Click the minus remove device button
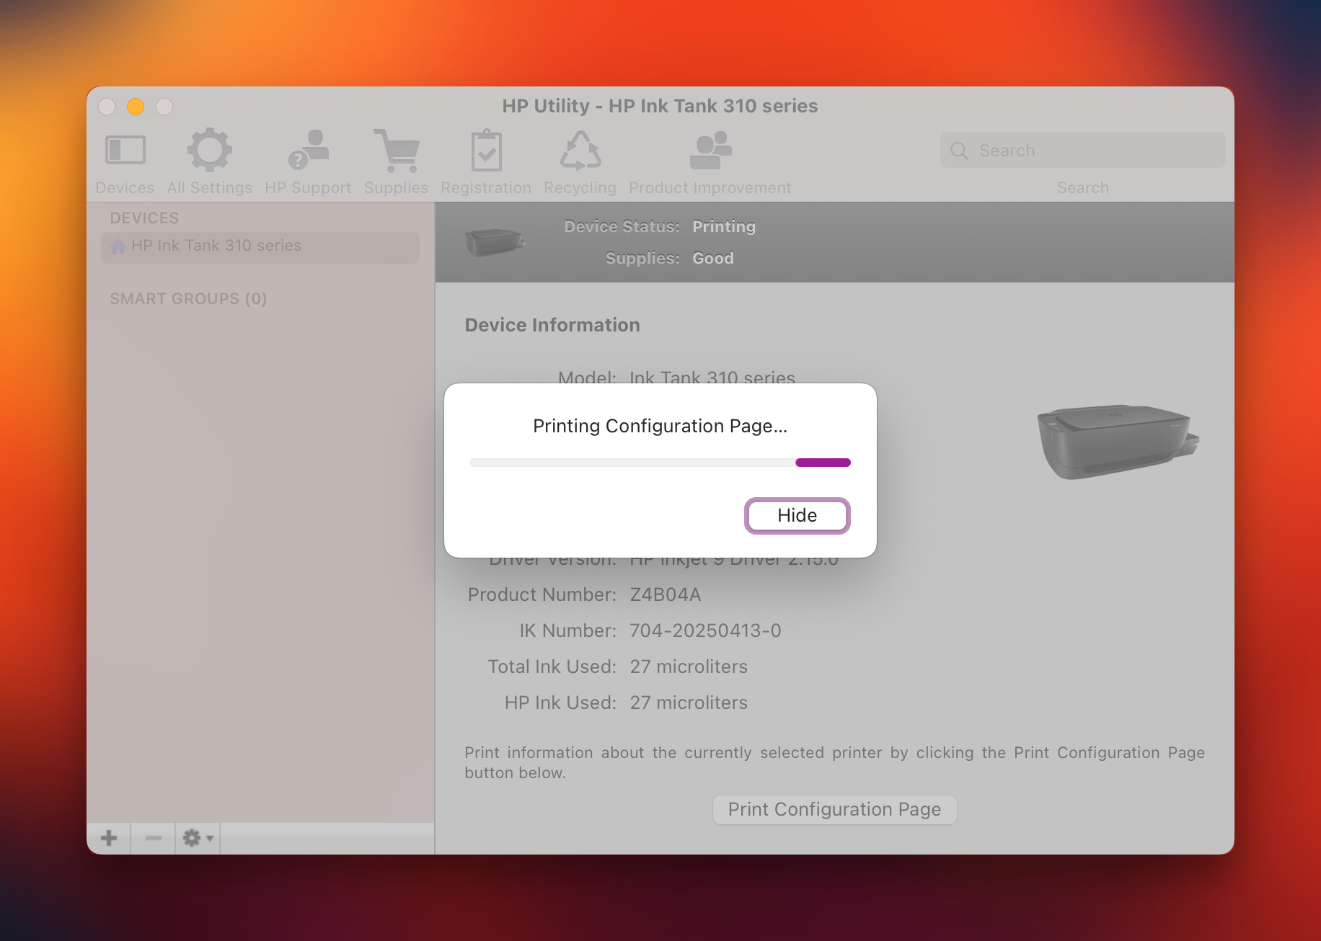This screenshot has width=1321, height=941. pos(153,838)
